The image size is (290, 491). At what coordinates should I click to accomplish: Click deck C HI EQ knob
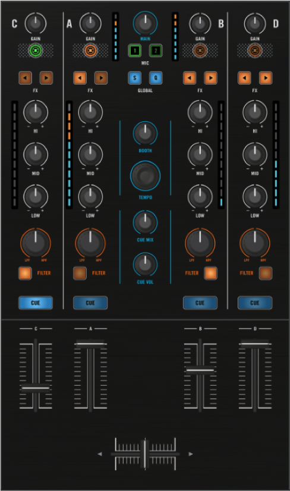click(x=36, y=112)
